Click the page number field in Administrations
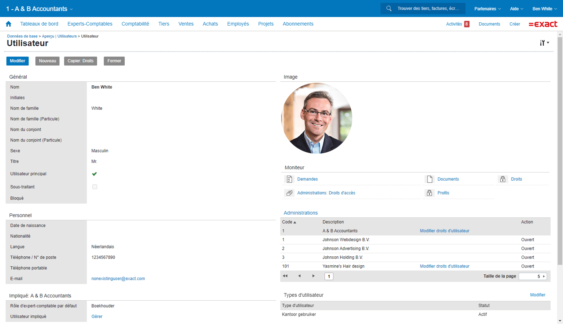Screen dimensions: 563x324 [x=329, y=276]
